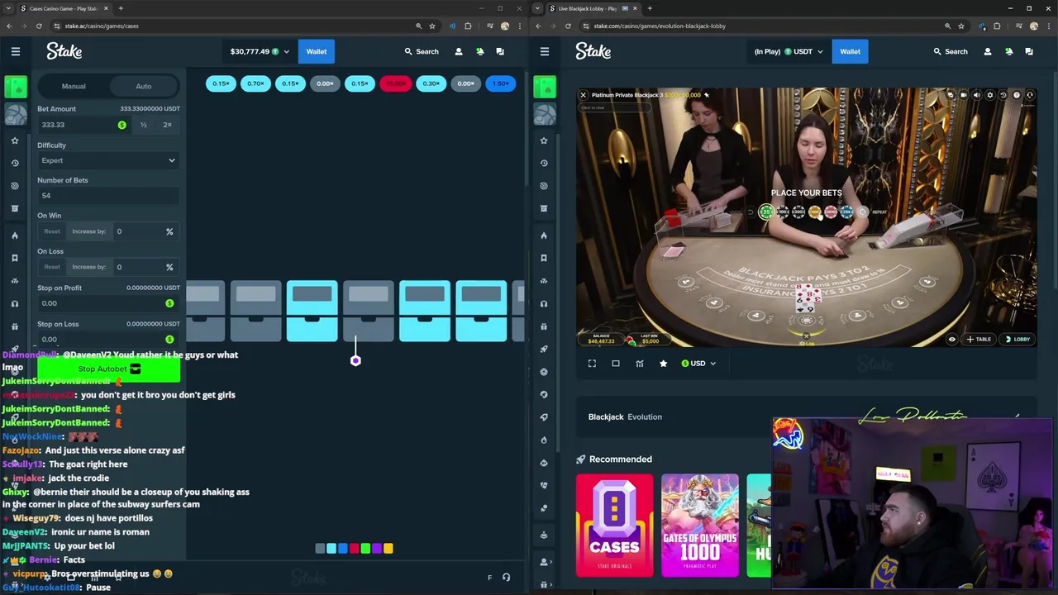Screen dimensions: 1058x595
Task: Click max bet amount dollar icon in Cases
Action: 122,125
